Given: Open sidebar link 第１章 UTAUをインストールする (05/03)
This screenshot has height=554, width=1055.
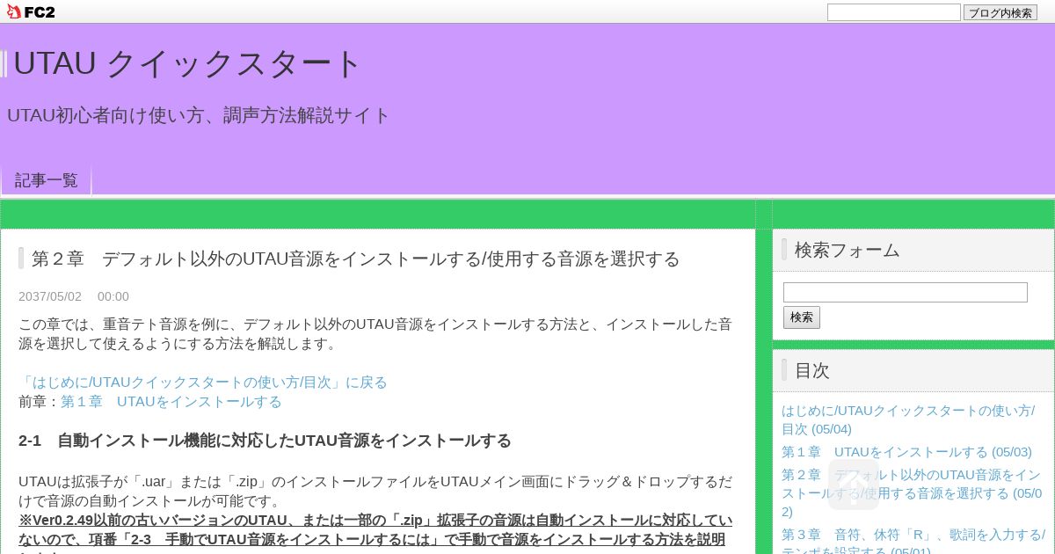Looking at the screenshot, I should (906, 452).
